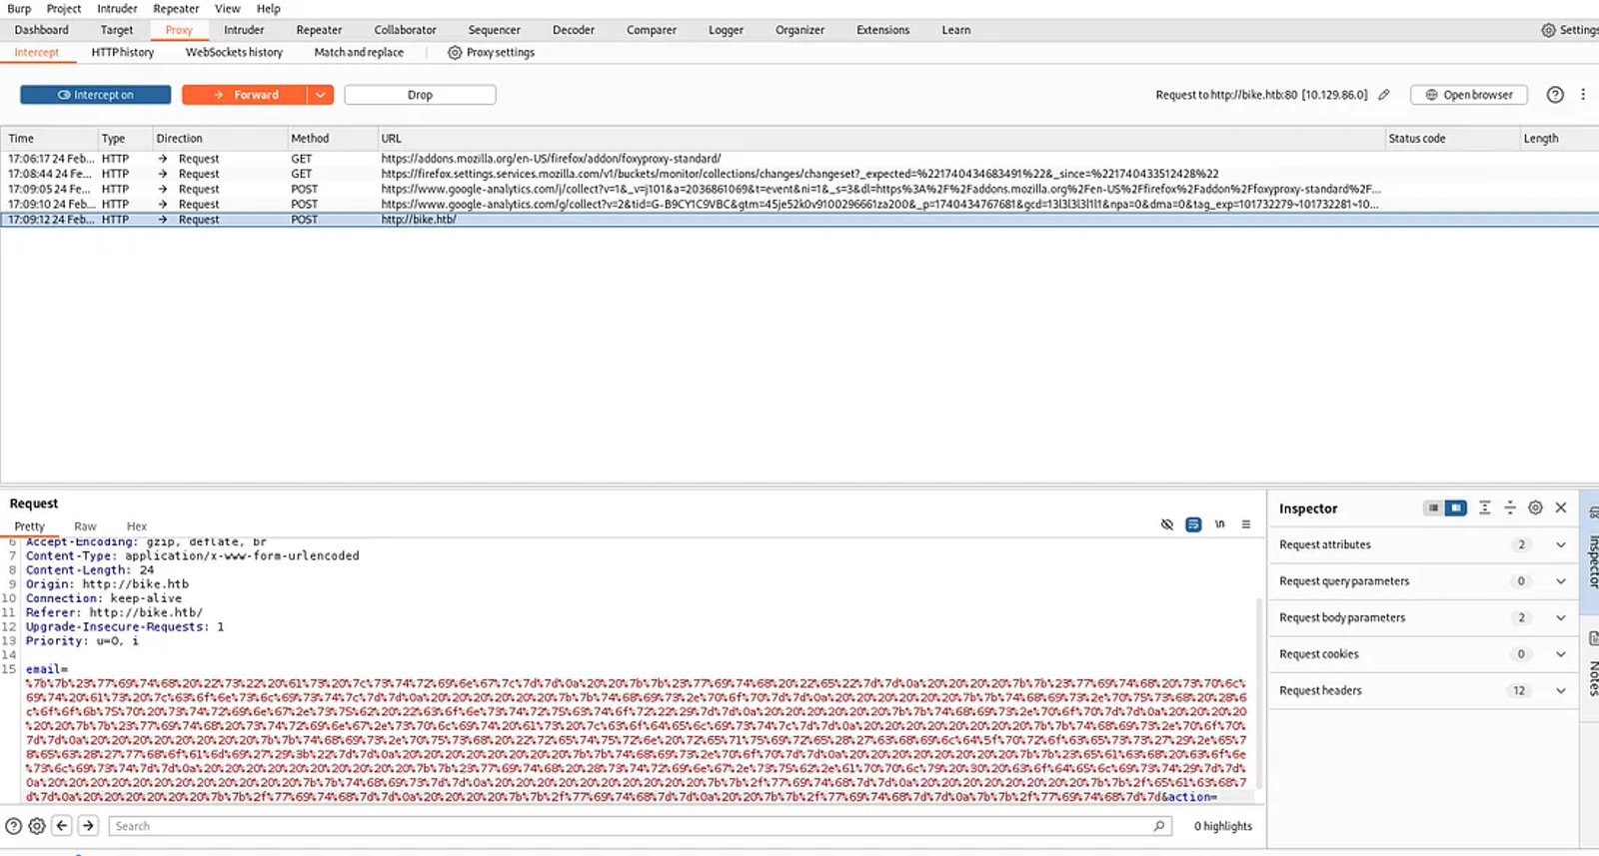
Task: Open search settings gear at bottom
Action: [37, 826]
